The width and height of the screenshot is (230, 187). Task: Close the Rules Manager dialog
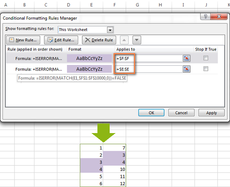point(219,16)
